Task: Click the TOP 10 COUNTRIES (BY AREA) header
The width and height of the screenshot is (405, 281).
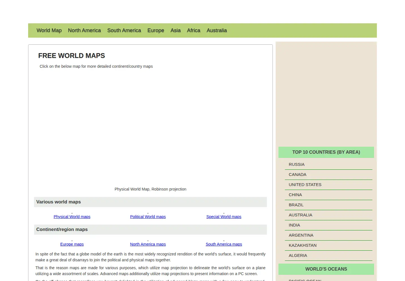Action: click(326, 152)
